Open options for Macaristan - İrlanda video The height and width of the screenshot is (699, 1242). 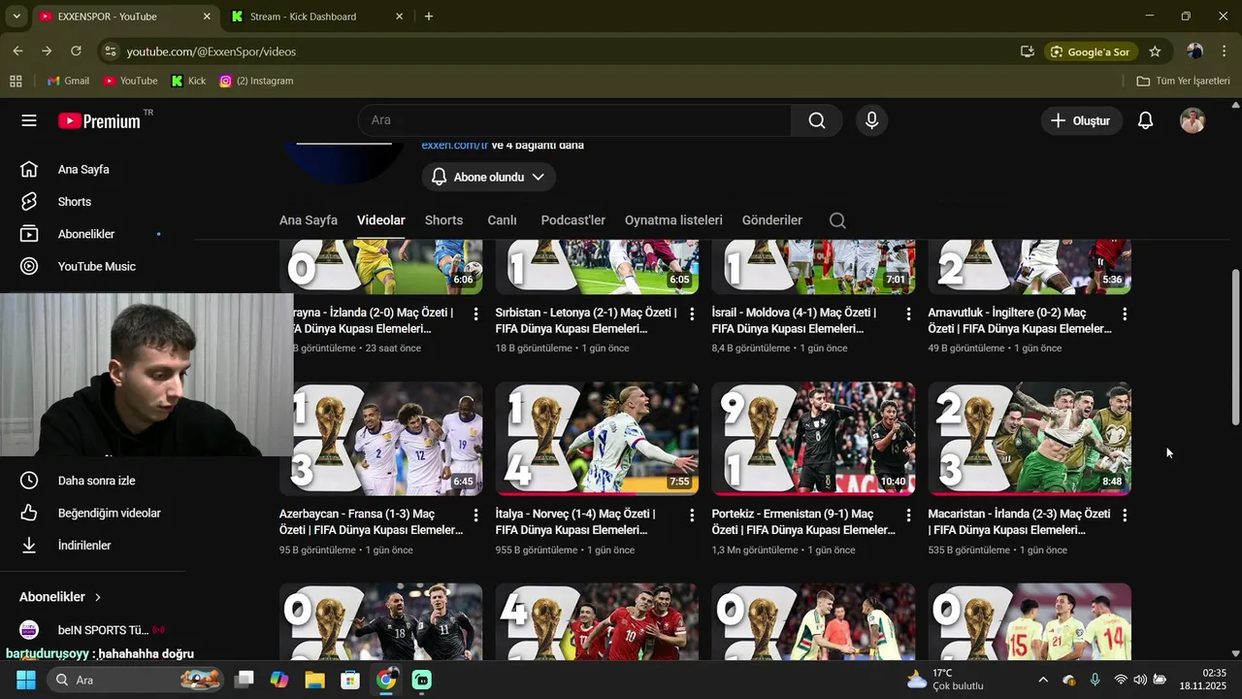tap(1125, 515)
